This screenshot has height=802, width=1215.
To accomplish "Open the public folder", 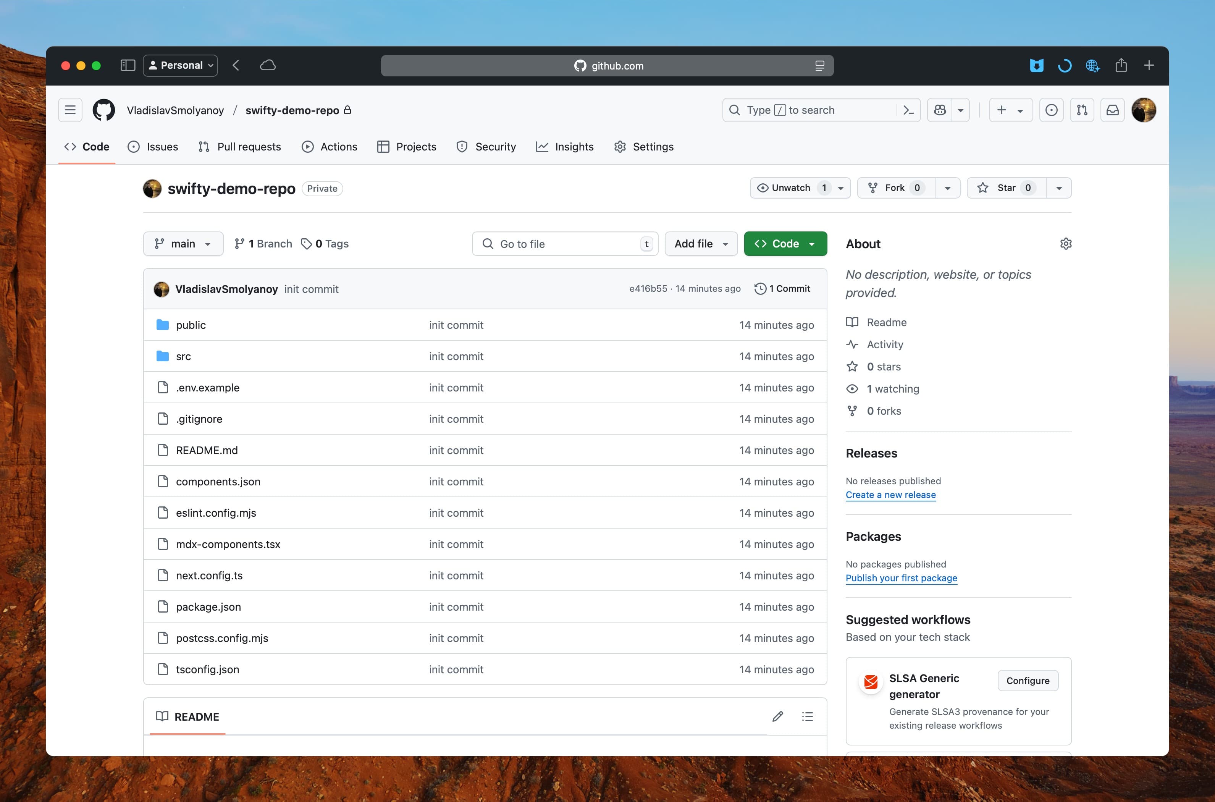I will coord(191,325).
